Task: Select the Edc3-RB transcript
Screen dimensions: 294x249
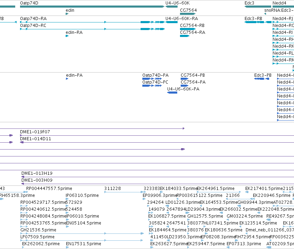Action: click(258, 22)
